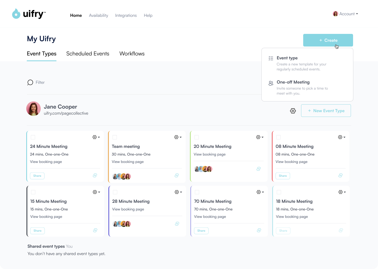Image resolution: width=378 pixels, height=269 pixels.
Task: Select the 24 Minute Meeting checkbox
Action: coord(33,137)
